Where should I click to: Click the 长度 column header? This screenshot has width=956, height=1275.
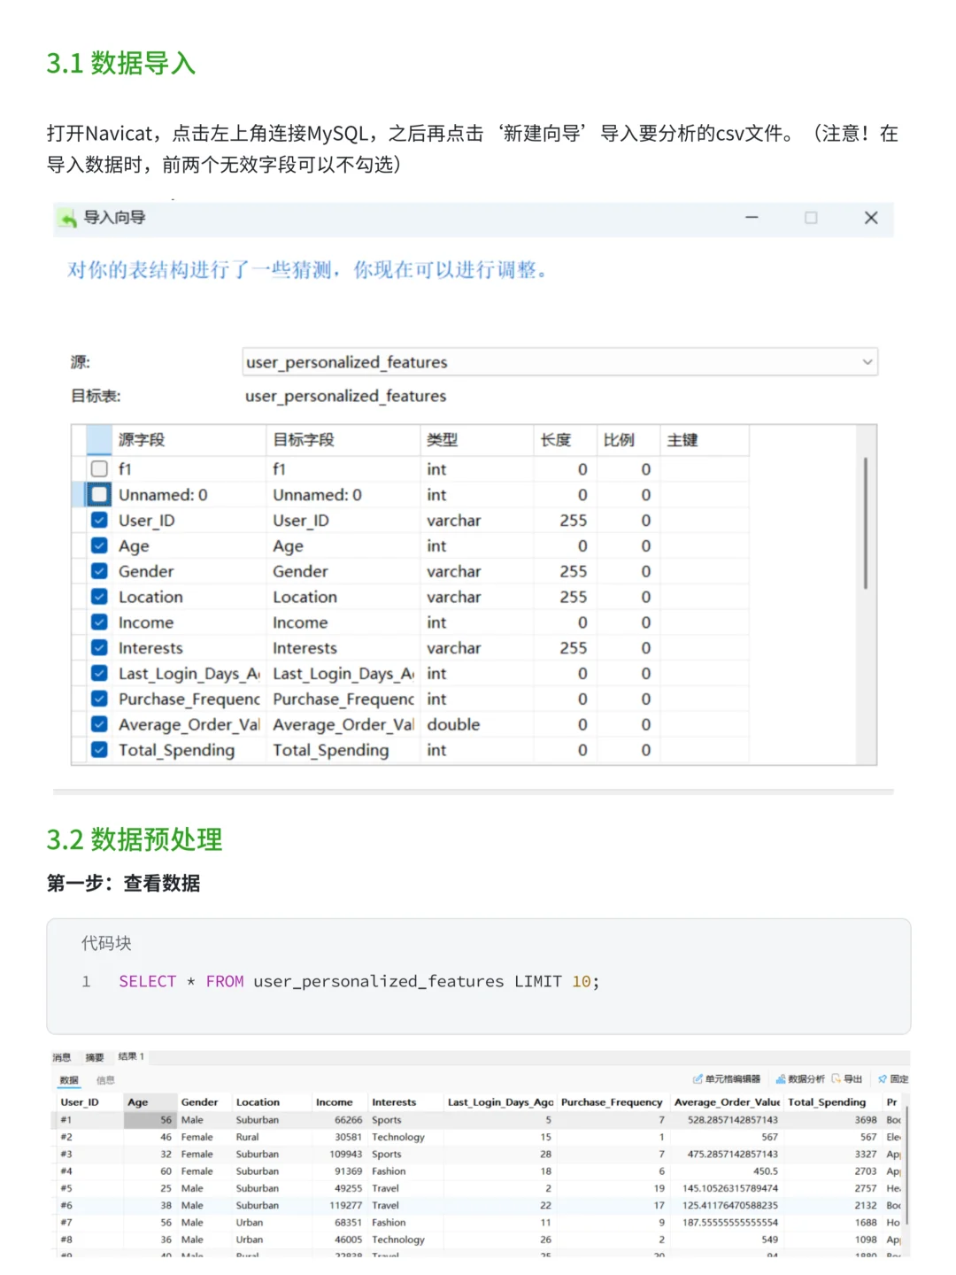pyautogui.click(x=565, y=440)
